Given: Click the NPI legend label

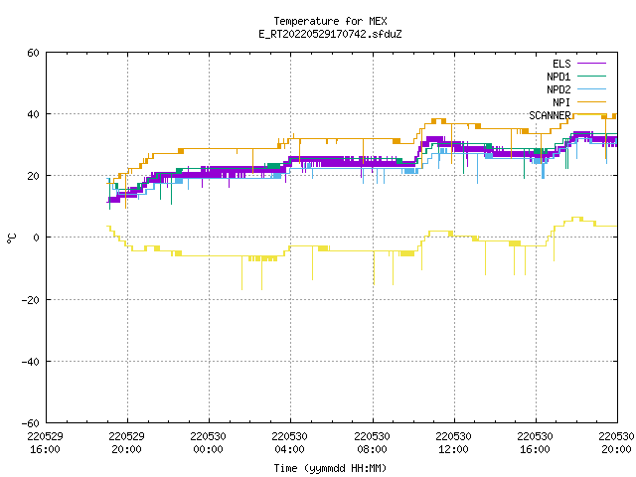Looking at the screenshot, I should click(x=561, y=102).
